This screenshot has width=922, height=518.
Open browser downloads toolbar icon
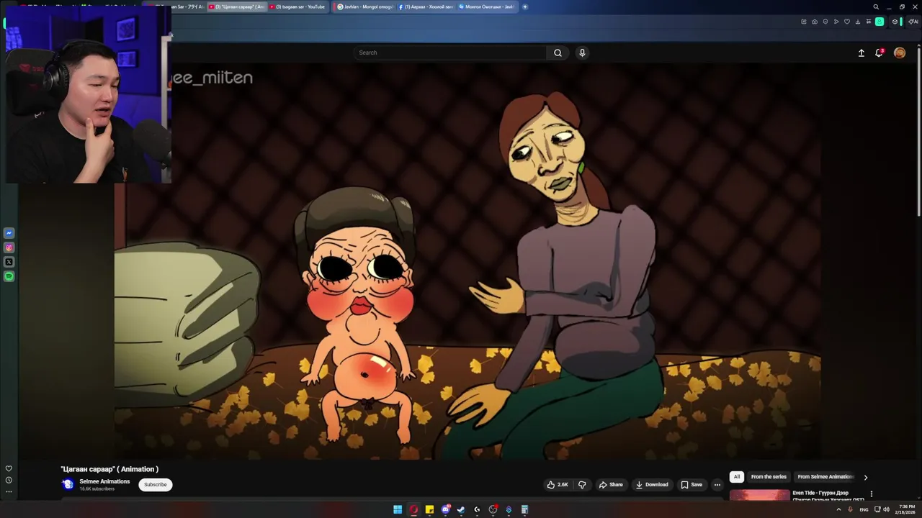point(857,22)
